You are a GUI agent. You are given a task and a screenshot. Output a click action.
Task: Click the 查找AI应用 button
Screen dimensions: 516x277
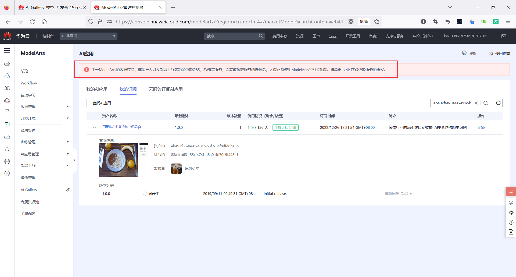102,103
